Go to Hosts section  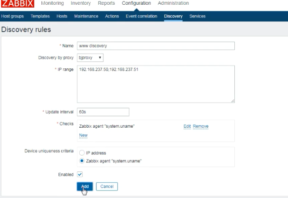(x=62, y=16)
